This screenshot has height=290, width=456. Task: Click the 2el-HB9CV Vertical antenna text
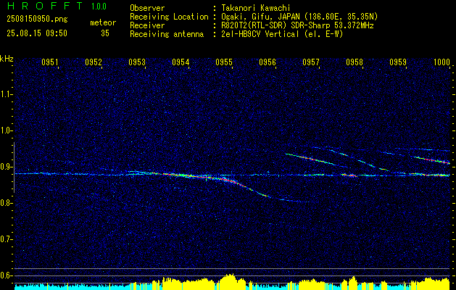click(282, 34)
